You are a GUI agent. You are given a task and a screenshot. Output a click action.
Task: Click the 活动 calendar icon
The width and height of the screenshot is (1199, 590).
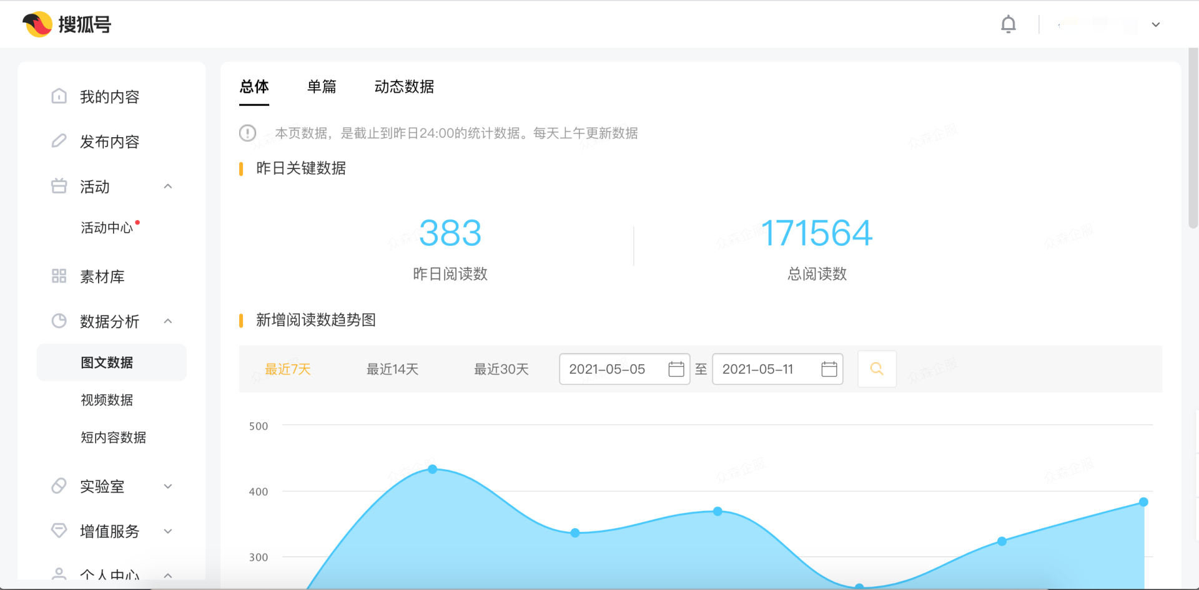pos(59,186)
